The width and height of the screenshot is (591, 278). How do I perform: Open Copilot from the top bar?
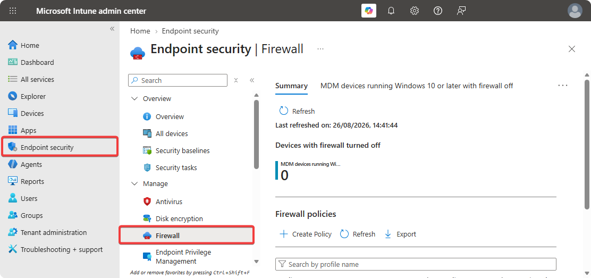pyautogui.click(x=369, y=11)
